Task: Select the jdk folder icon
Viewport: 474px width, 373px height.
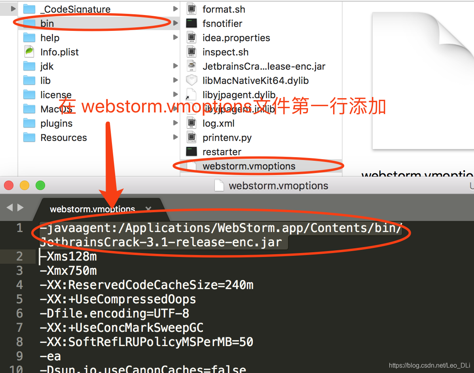Action: coord(29,66)
